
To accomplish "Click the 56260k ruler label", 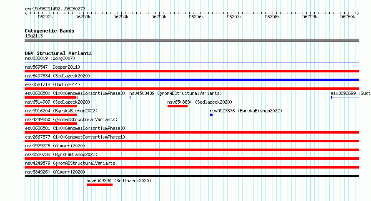I will click(348, 17).
